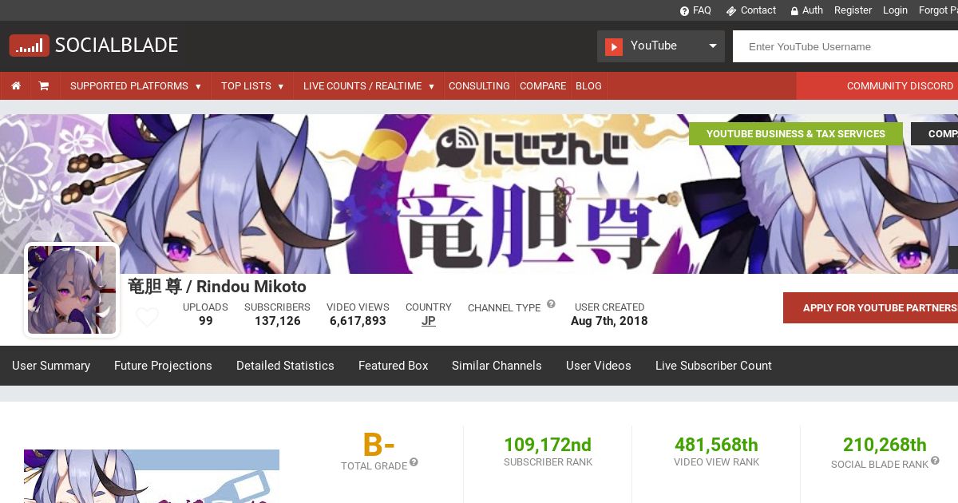Switch to Future Projections tab

[x=163, y=366]
